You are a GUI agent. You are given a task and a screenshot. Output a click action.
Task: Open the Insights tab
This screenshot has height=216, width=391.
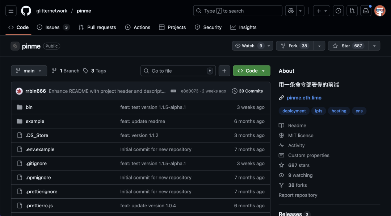click(x=243, y=27)
